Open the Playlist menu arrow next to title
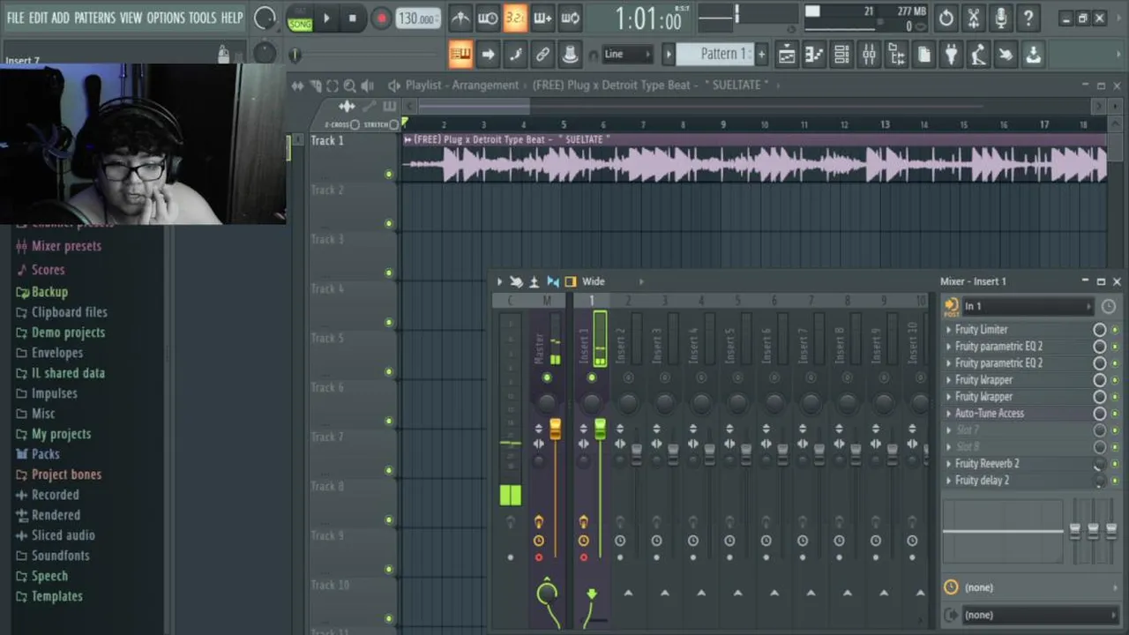Image resolution: width=1129 pixels, height=635 pixels. 394,86
